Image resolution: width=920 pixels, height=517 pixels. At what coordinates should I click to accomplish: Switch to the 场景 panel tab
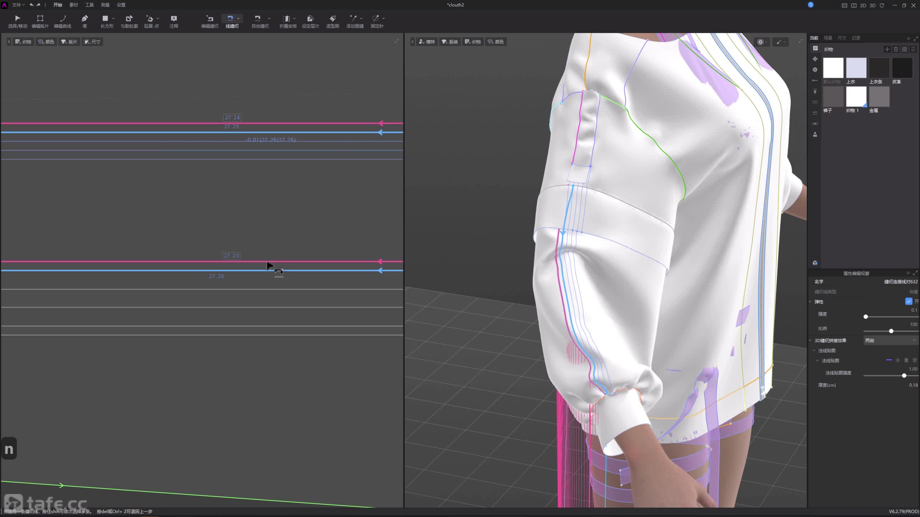[828, 38]
